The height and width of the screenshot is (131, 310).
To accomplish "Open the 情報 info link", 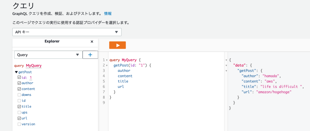I will tap(108, 13).
